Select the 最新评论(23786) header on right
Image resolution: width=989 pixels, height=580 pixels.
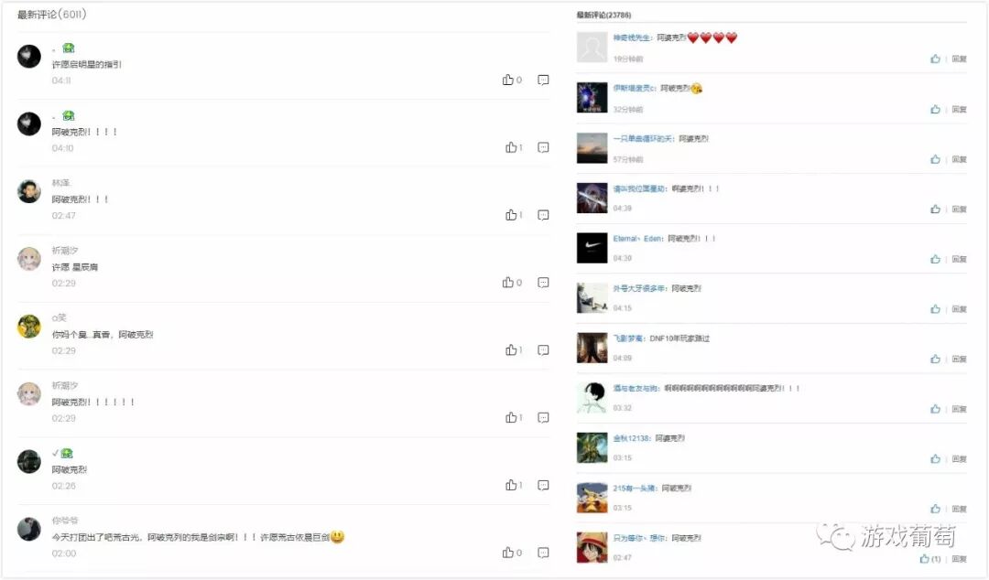(x=603, y=15)
